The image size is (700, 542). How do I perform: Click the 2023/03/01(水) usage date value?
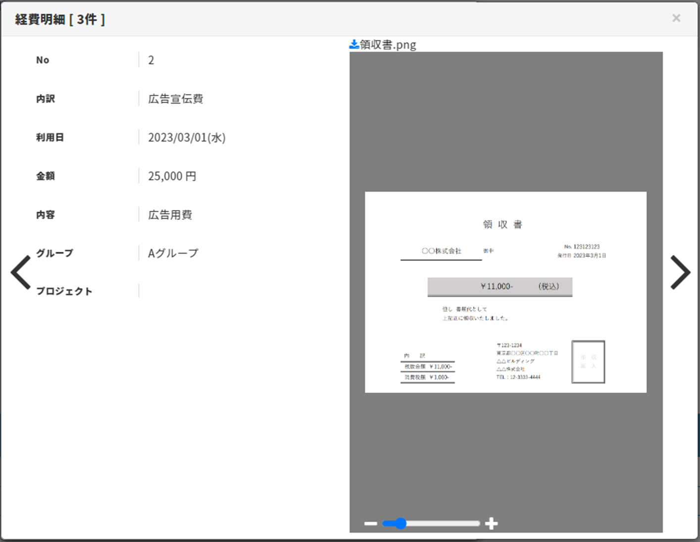[187, 138]
